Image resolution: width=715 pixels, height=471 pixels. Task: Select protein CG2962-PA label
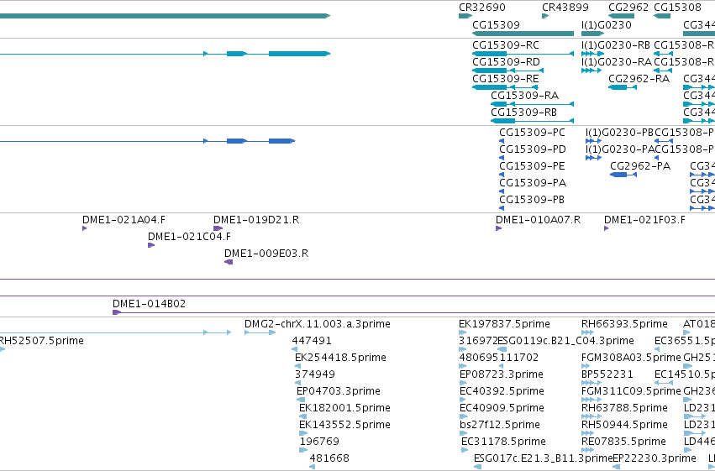click(x=640, y=166)
